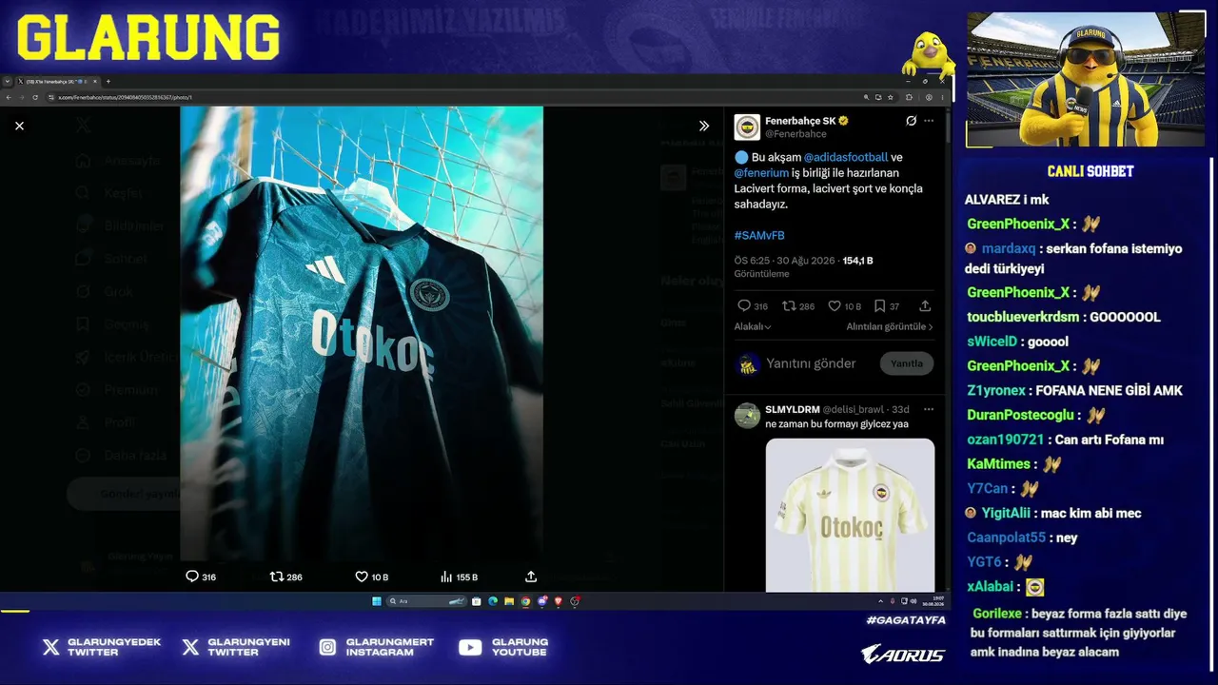Open File Explorer from the taskbar
This screenshot has width=1218, height=685.
509,601
